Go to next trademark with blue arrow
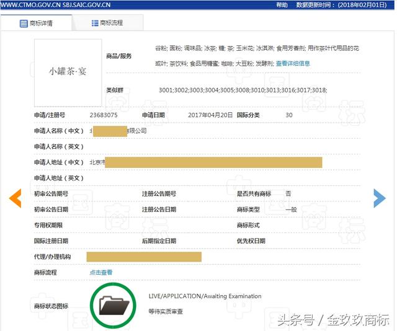397x331 pixels. point(380,198)
